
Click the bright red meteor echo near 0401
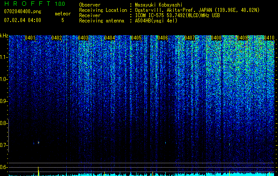38,142
